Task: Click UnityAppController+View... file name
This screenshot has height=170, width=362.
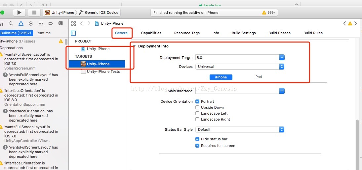Action: click(27, 141)
